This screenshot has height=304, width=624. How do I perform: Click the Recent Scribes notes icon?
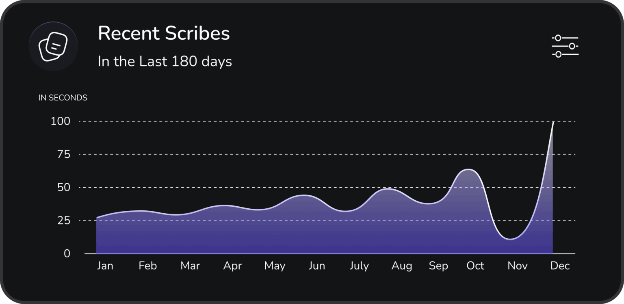pos(53,46)
